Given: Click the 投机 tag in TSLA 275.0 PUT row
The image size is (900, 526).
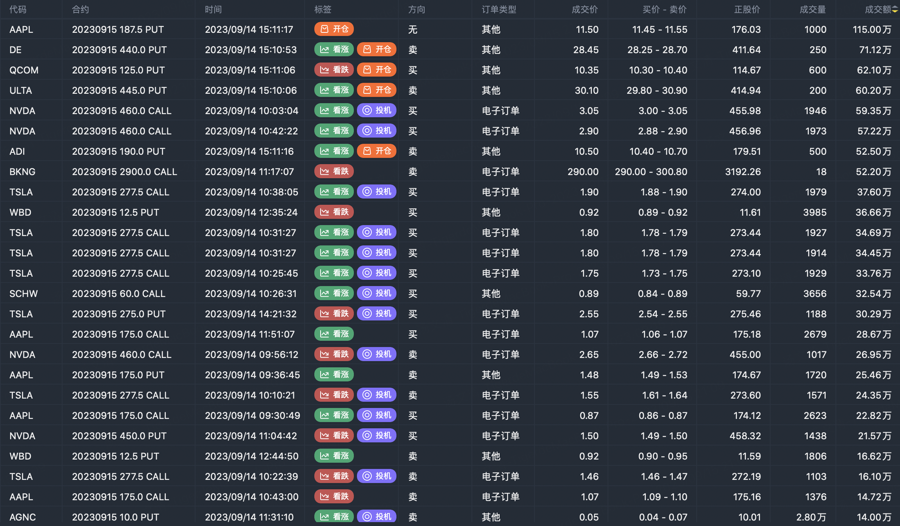Looking at the screenshot, I should point(376,314).
